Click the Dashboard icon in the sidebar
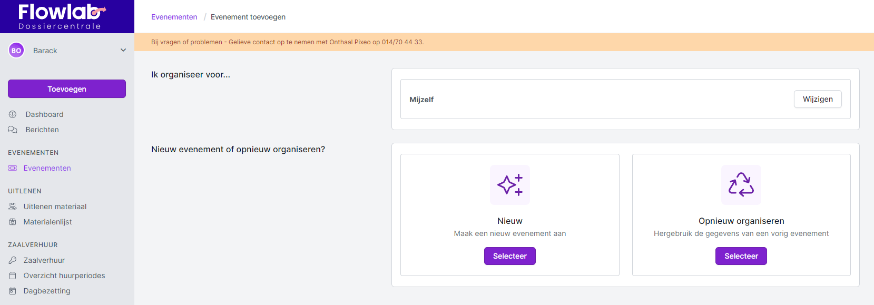 pos(13,114)
